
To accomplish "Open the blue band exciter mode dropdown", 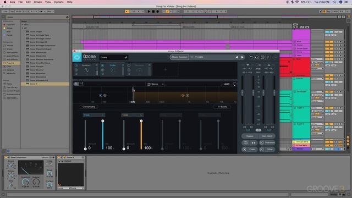I will [94, 115].
